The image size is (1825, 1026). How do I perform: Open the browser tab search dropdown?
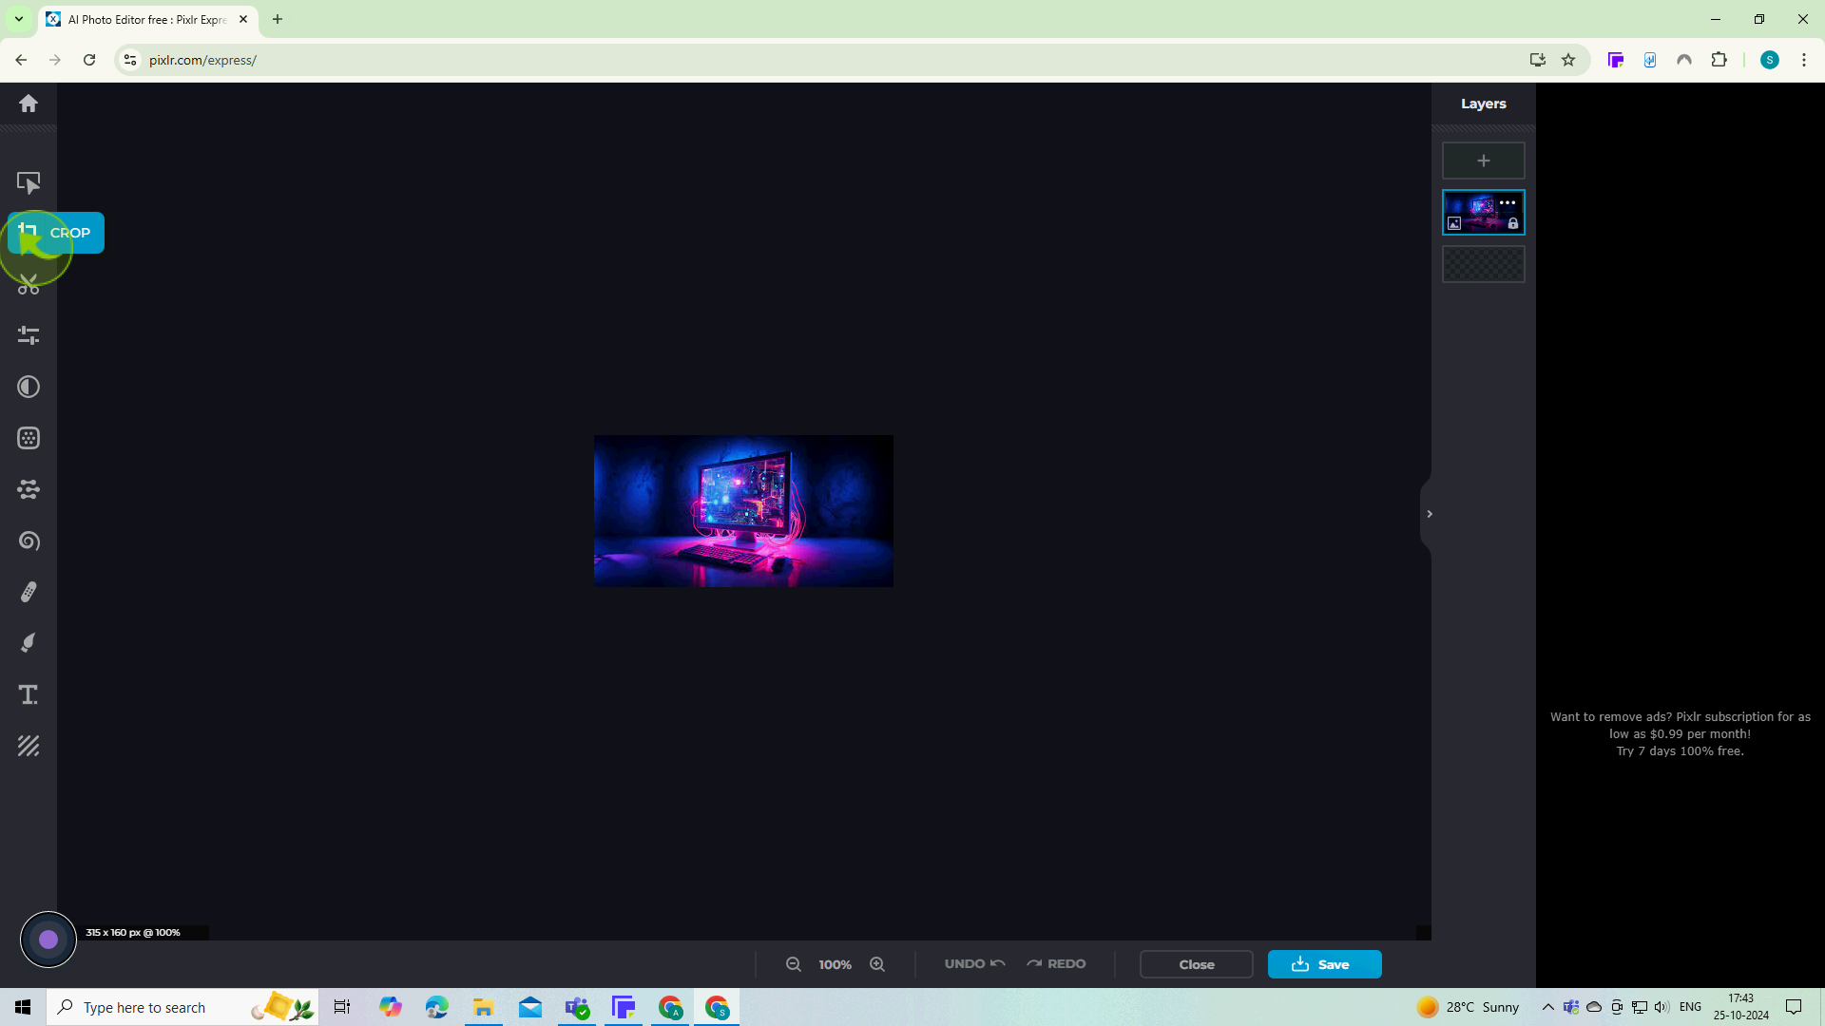pos(18,19)
